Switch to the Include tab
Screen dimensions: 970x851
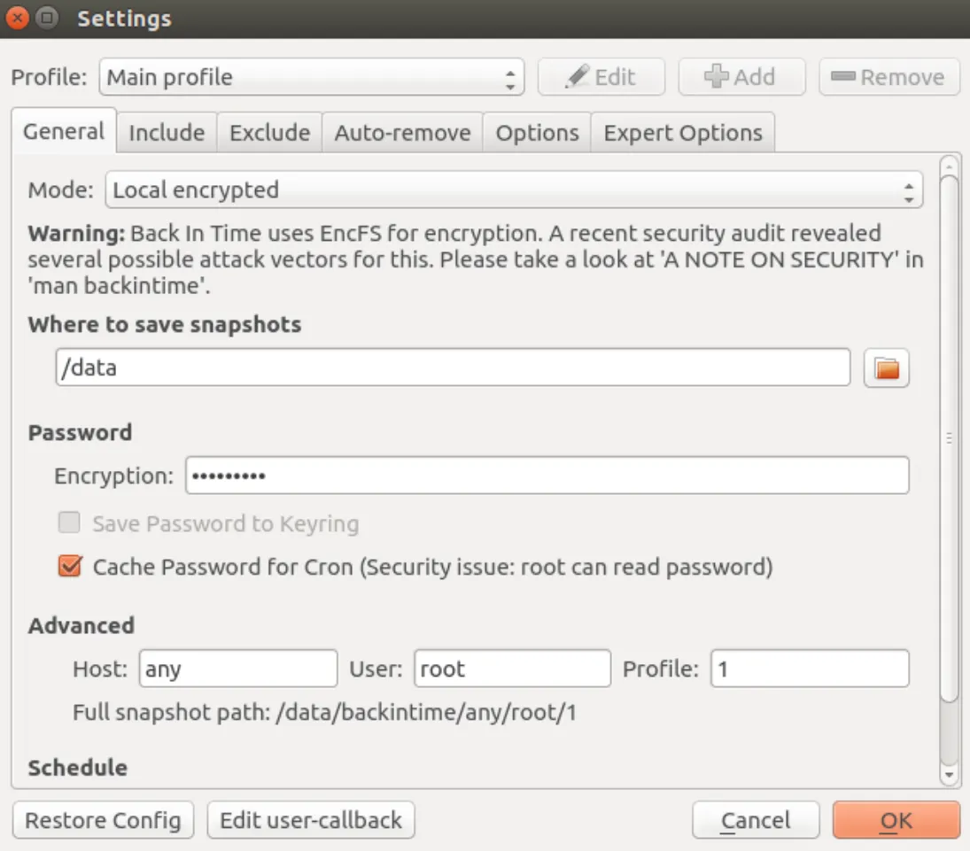tap(167, 133)
